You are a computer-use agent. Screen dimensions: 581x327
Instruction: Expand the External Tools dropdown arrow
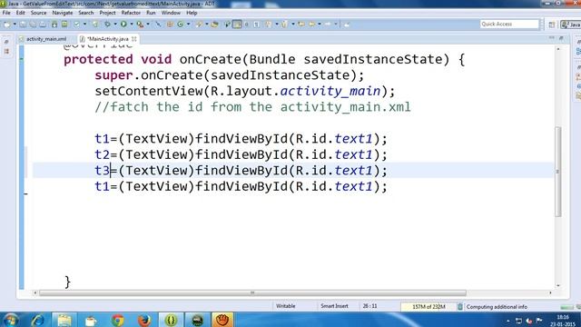(x=147, y=25)
